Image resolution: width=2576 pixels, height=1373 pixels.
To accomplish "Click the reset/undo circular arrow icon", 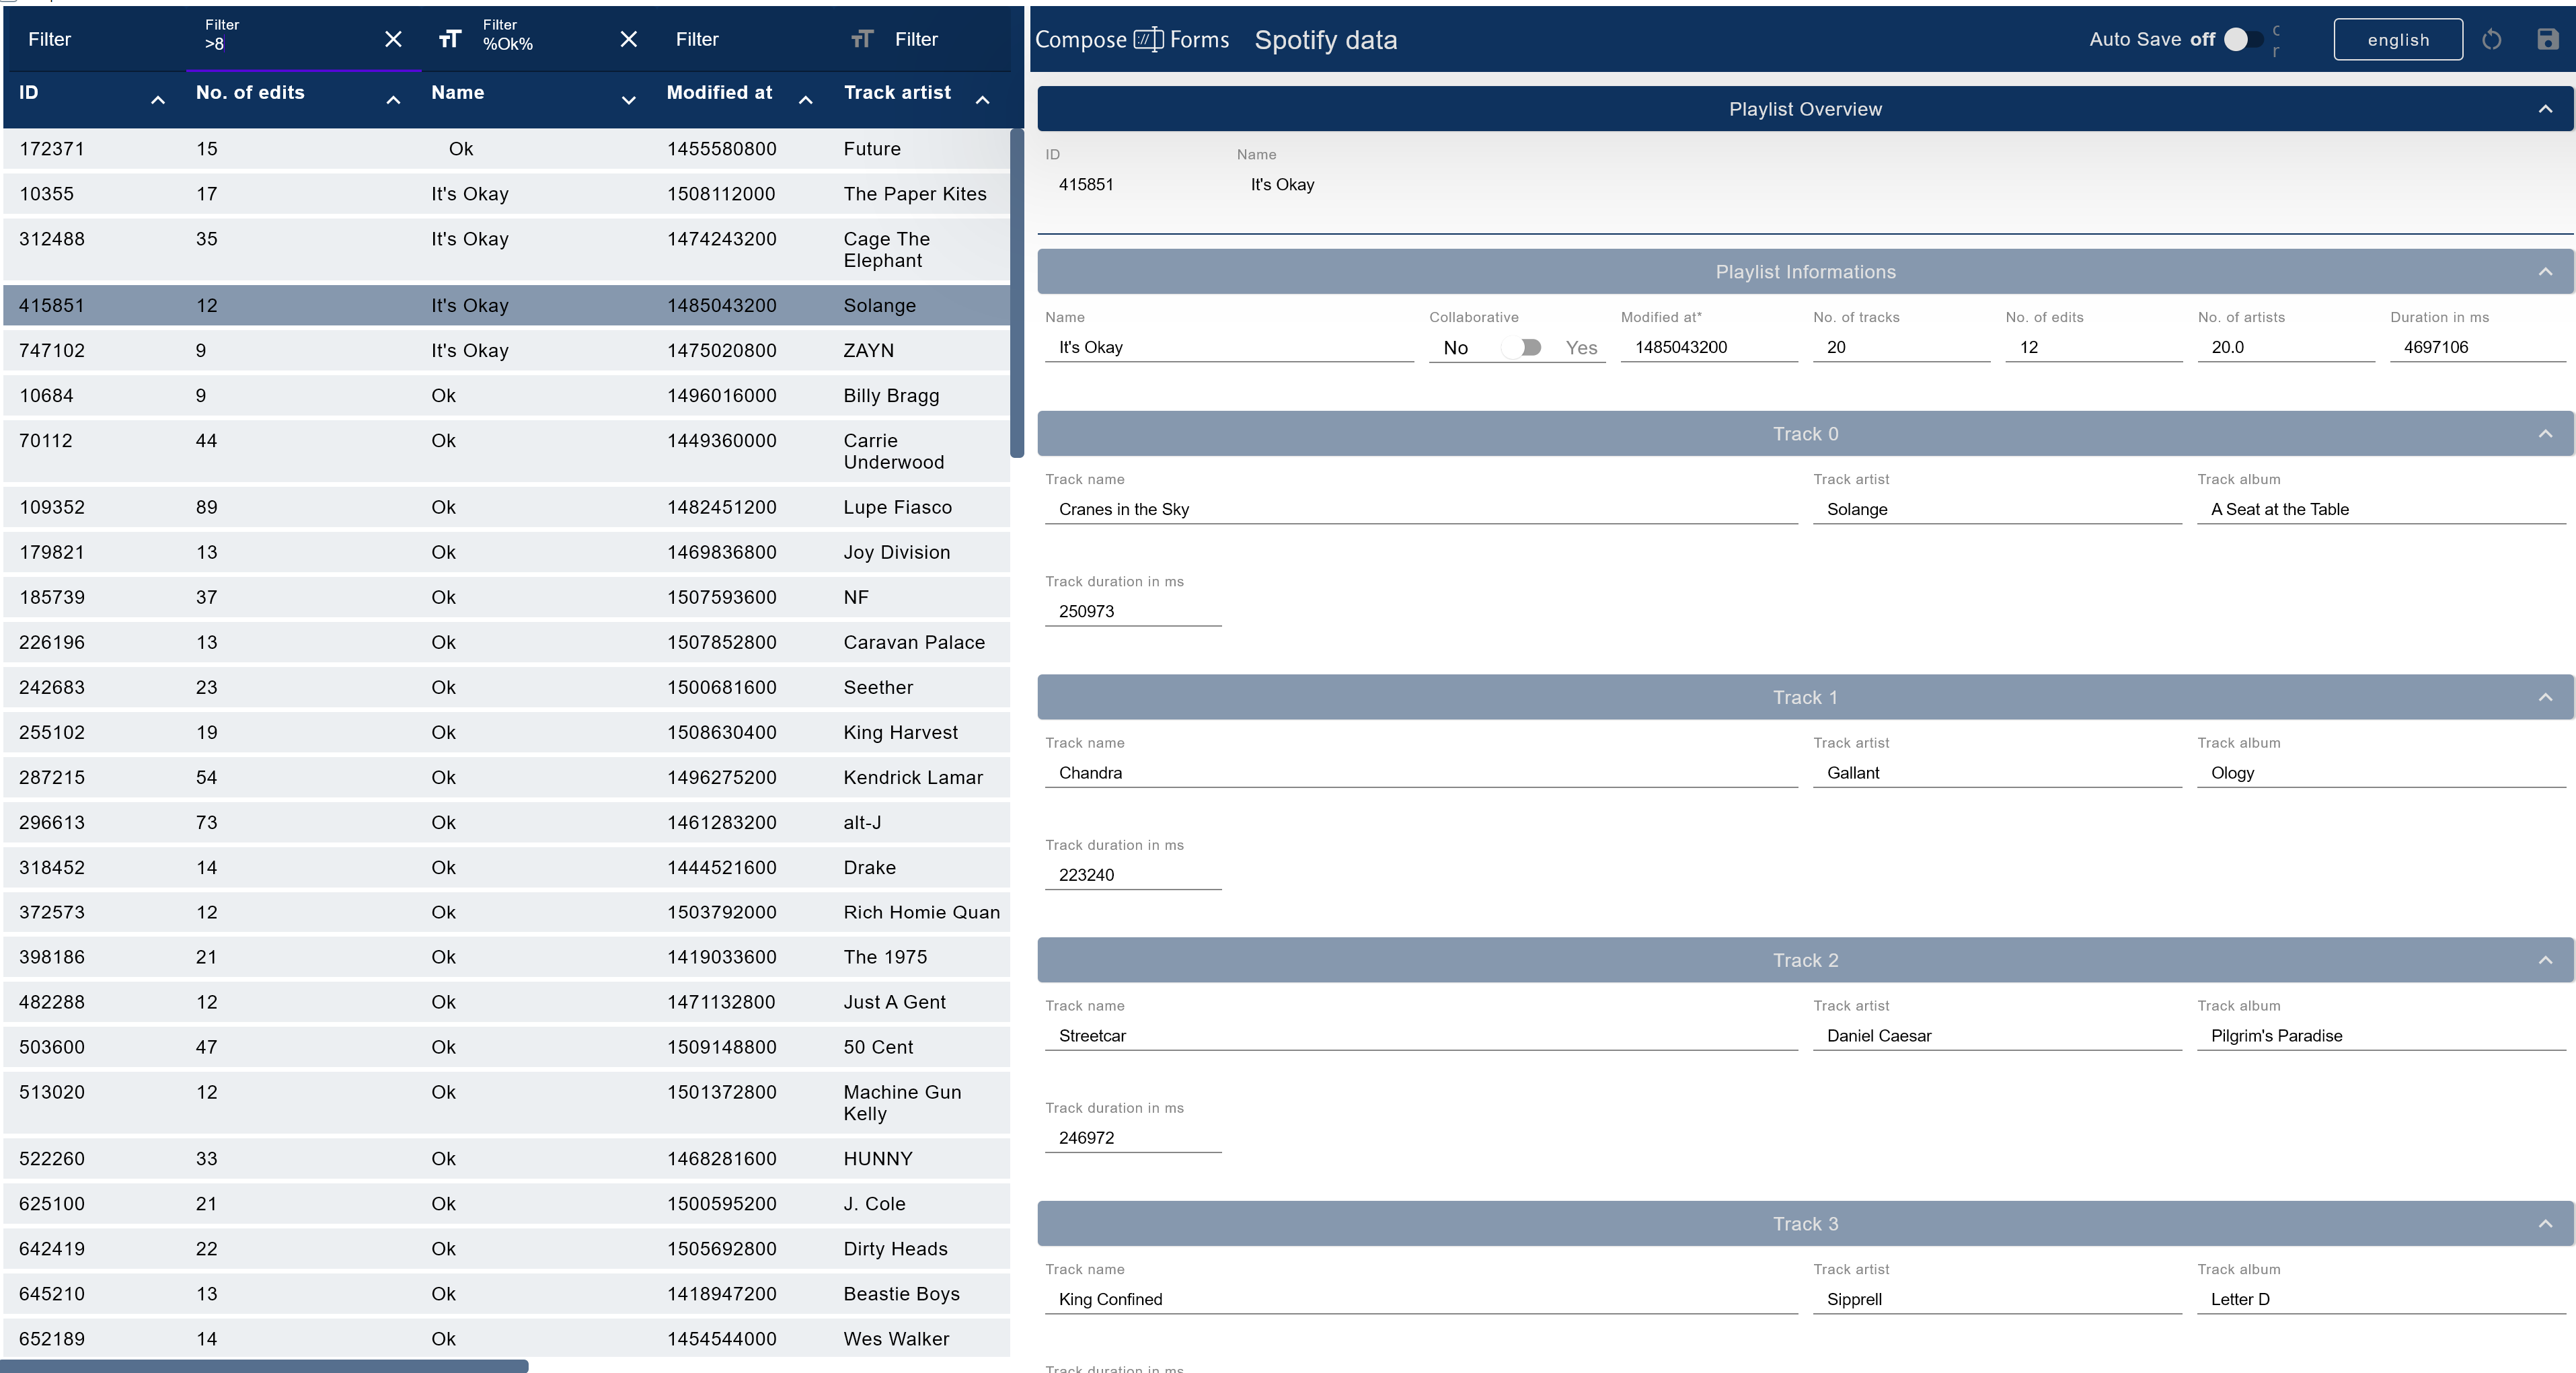I will point(2491,39).
